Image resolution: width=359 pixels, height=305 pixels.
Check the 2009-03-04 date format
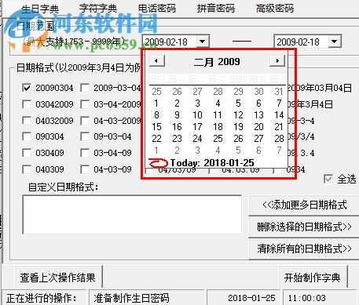(85, 88)
